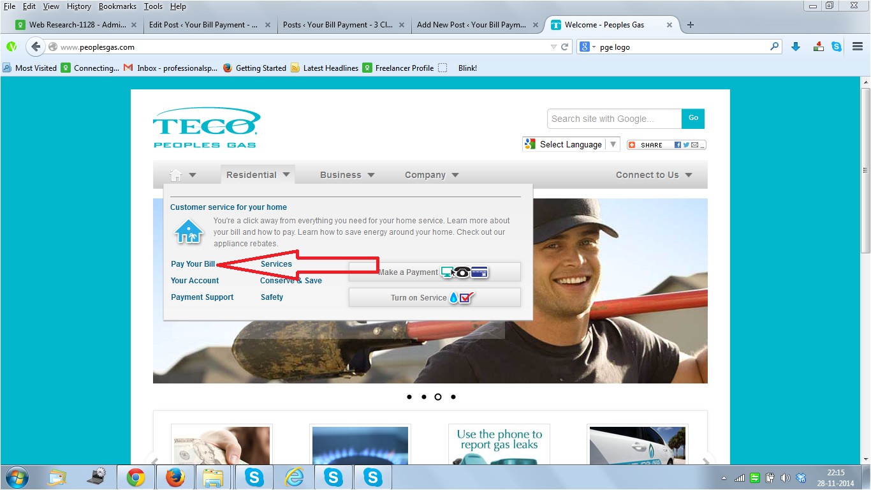
Task: Select the third carousel slide dot
Action: coord(438,397)
